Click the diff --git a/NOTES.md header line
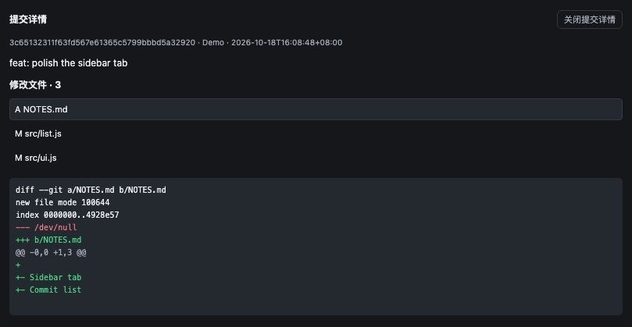Screen dimensions: 632x327 pos(91,190)
